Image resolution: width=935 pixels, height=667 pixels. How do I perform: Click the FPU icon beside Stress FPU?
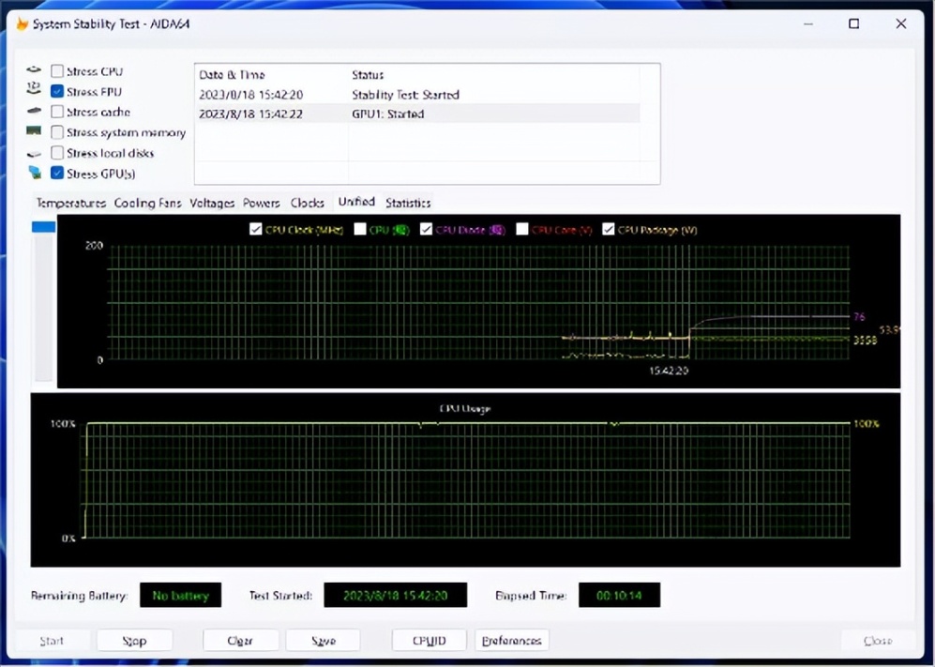(35, 91)
